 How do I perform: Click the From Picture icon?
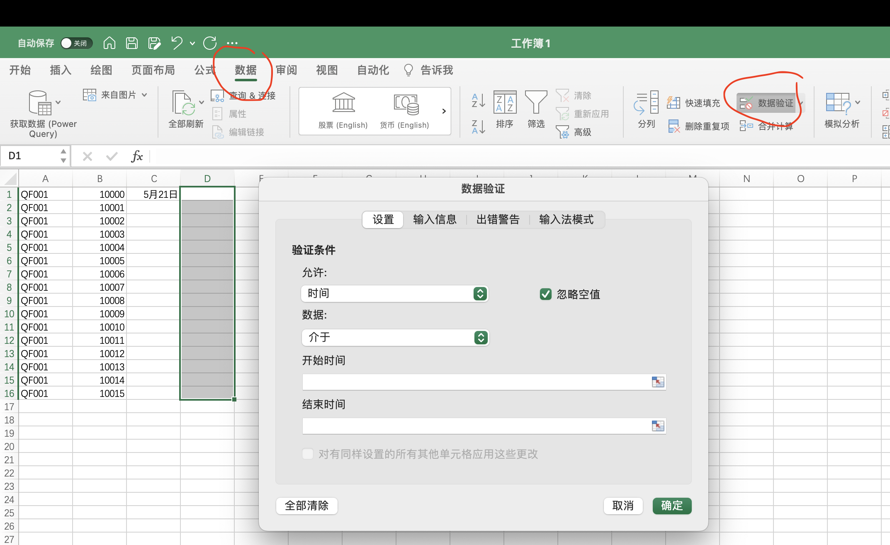coord(89,95)
